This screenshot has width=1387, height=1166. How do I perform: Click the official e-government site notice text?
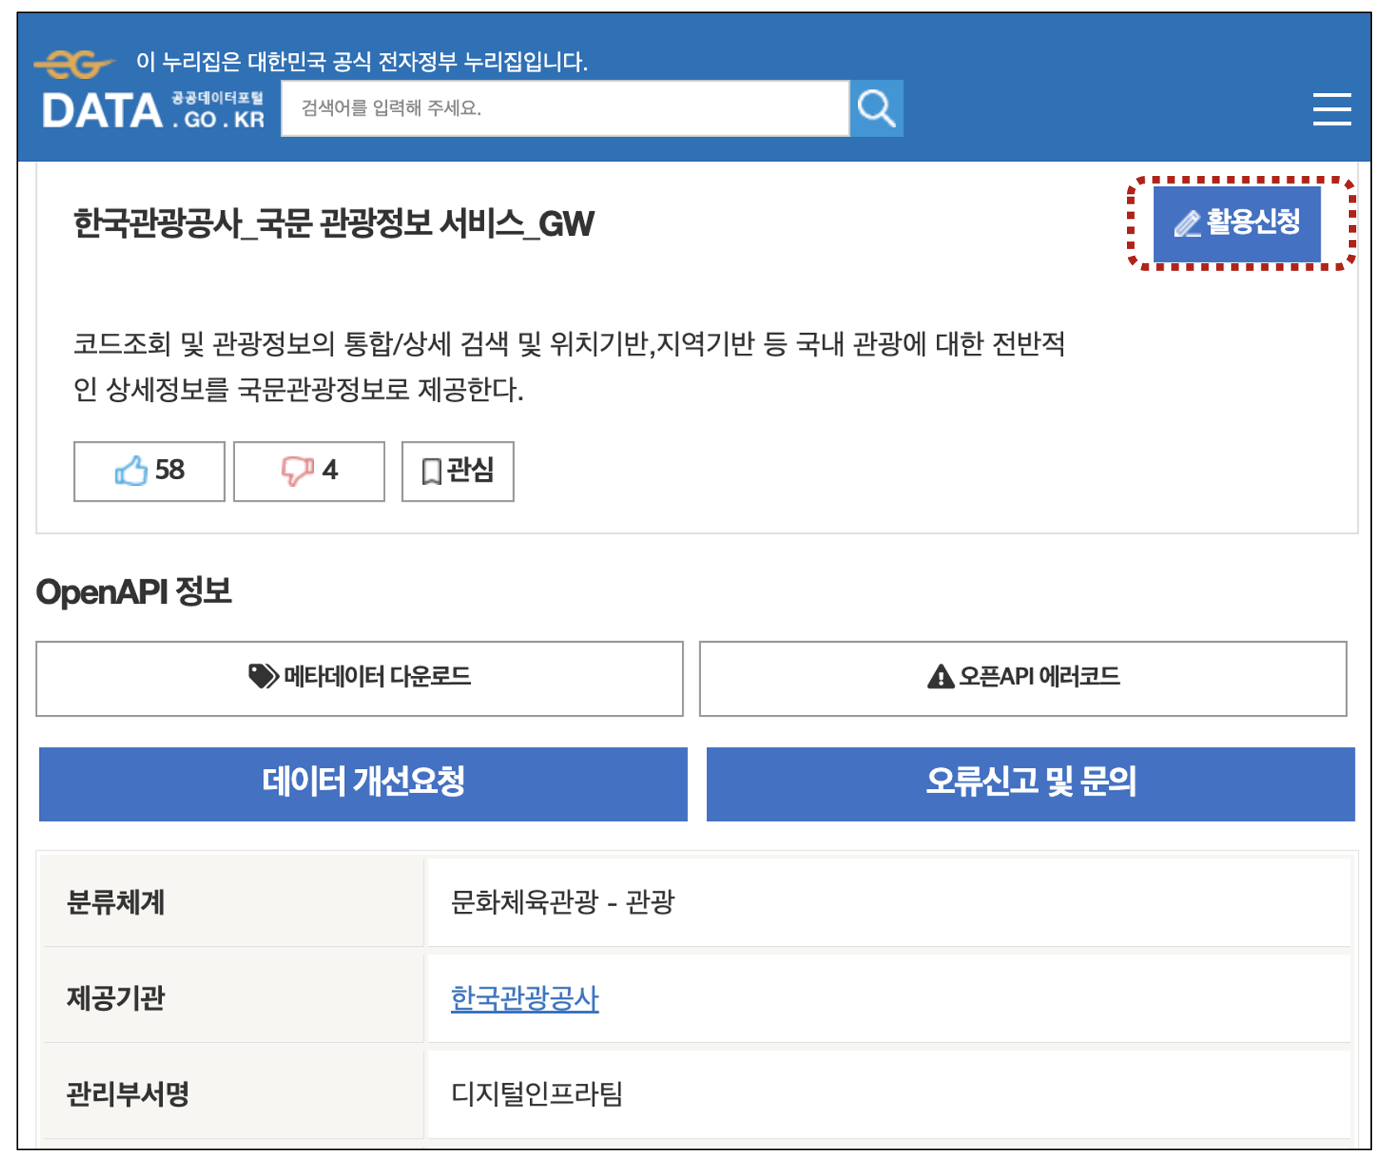click(x=362, y=61)
